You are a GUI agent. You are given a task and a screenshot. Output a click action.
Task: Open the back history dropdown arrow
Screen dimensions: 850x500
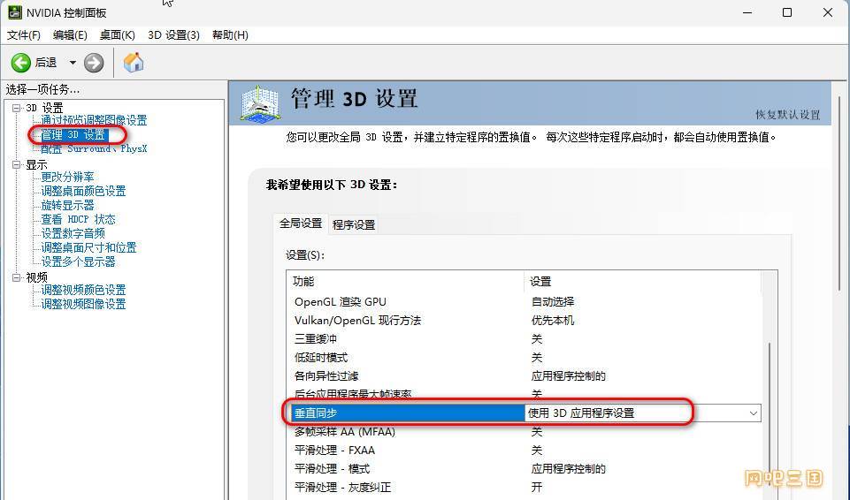(73, 63)
